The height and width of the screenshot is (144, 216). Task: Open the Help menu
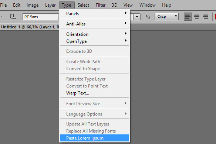166,5
